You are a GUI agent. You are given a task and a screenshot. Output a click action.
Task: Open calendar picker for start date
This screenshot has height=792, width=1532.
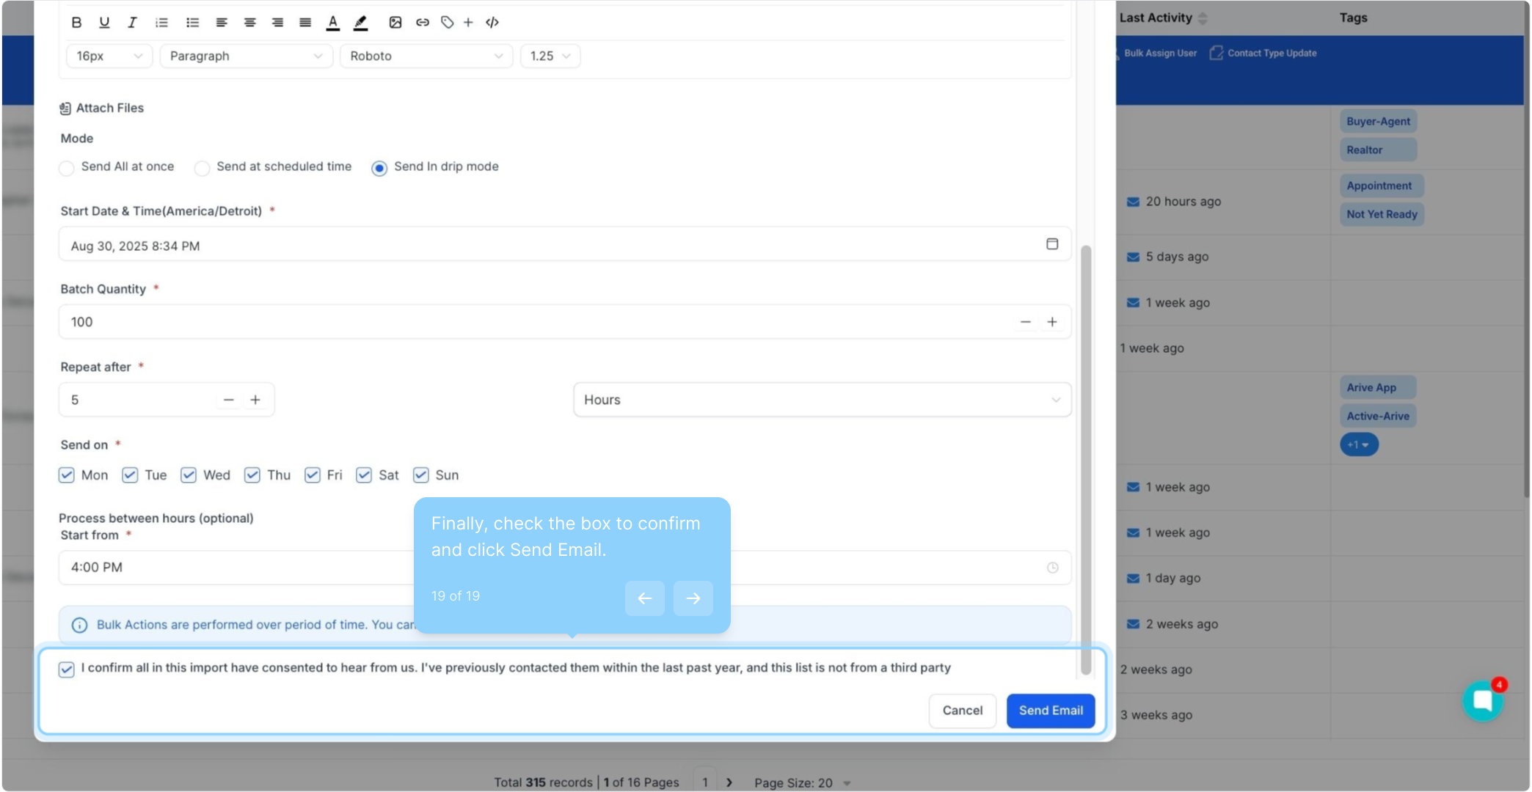tap(1051, 244)
